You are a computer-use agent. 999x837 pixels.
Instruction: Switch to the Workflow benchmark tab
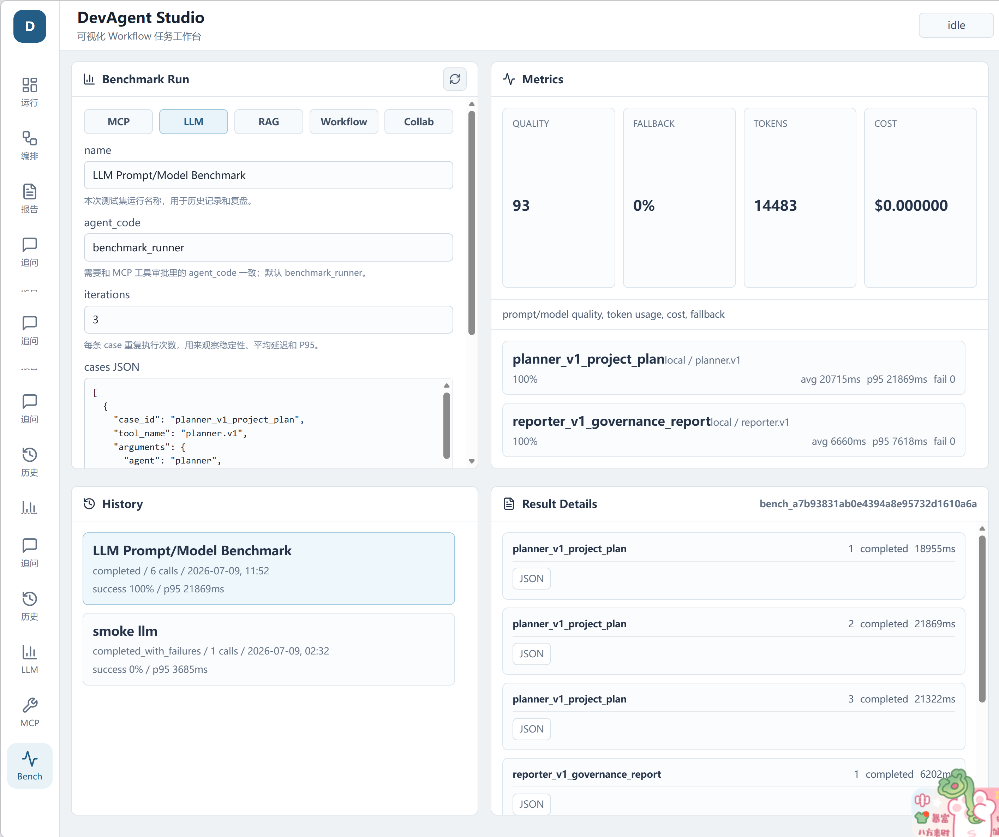[x=344, y=122]
